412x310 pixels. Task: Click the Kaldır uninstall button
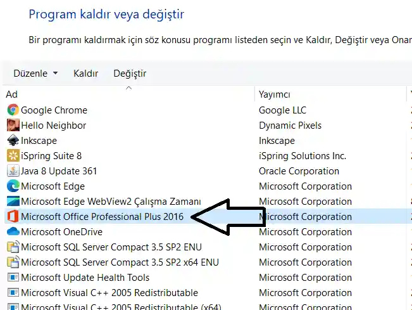coord(85,74)
